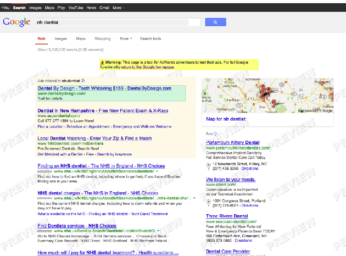This screenshot has height=256, width=346.
Task: Open Gmail in the top bar
Action: (104, 8)
